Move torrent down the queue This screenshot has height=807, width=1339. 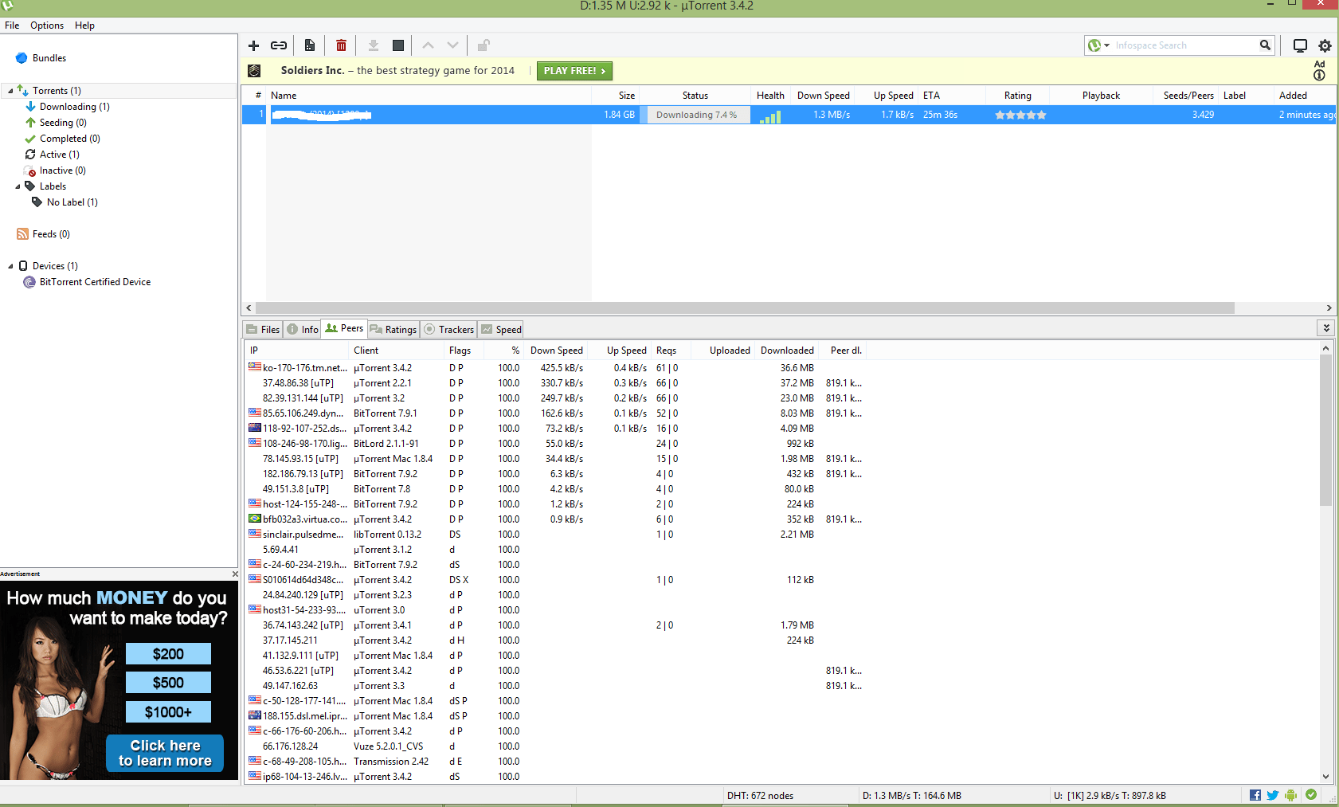(452, 45)
